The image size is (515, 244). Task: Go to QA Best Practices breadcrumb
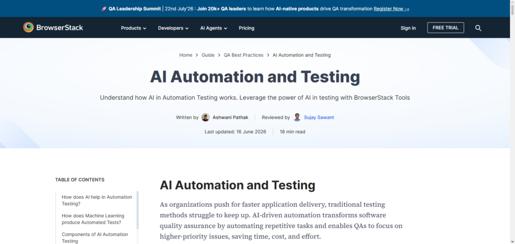(x=244, y=55)
